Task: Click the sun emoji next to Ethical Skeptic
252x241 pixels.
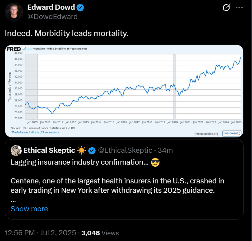Action: click(x=82, y=150)
